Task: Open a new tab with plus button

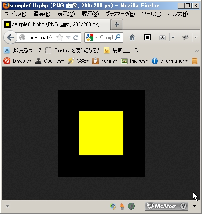Action: tap(117, 24)
